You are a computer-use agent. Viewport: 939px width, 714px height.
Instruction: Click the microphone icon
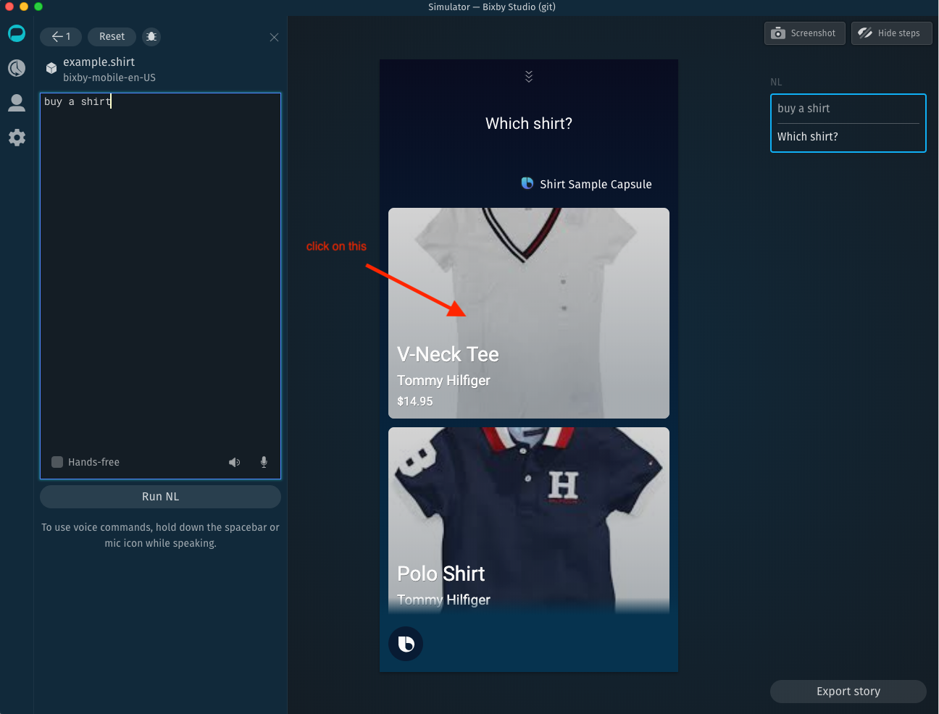[264, 462]
